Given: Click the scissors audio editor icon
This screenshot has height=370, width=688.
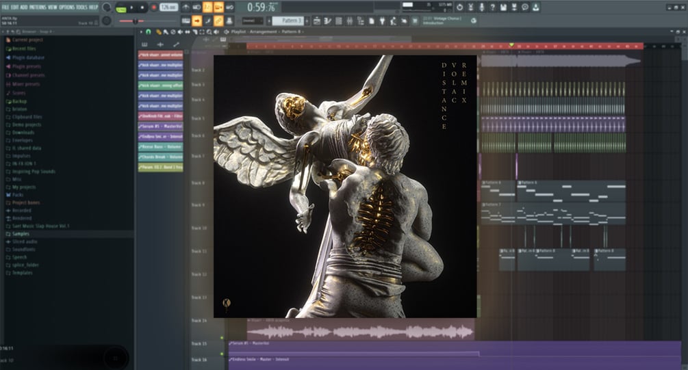Looking at the screenshot, I should 470,8.
